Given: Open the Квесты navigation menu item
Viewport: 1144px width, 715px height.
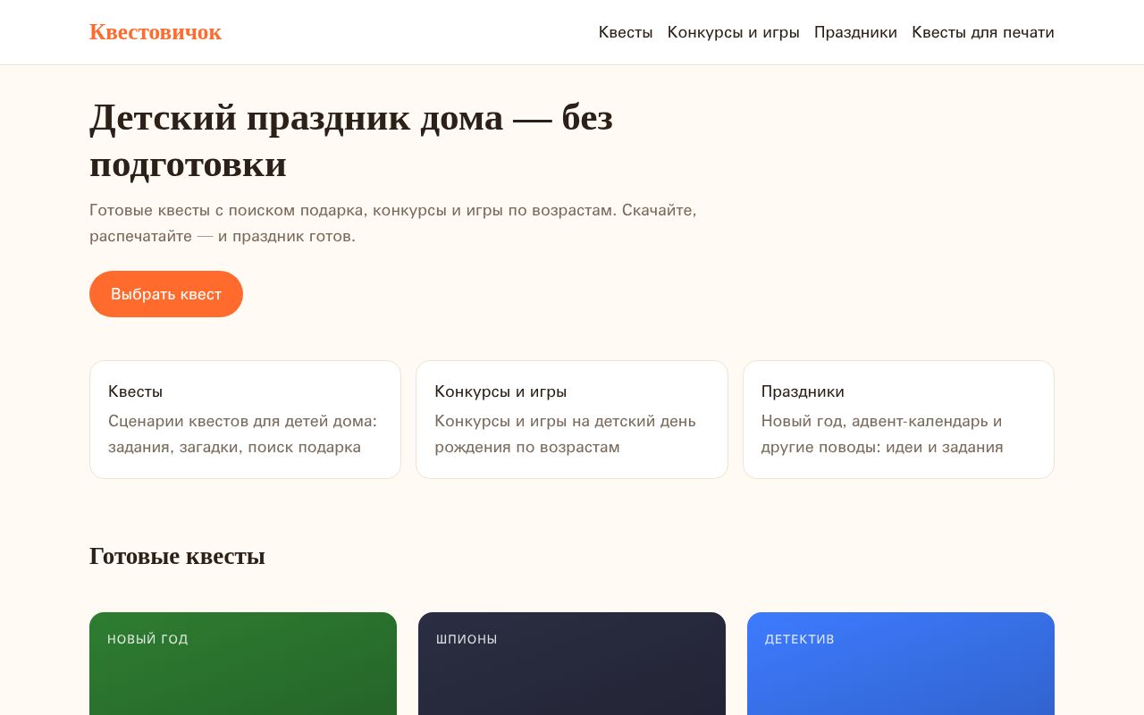Looking at the screenshot, I should pos(626,32).
